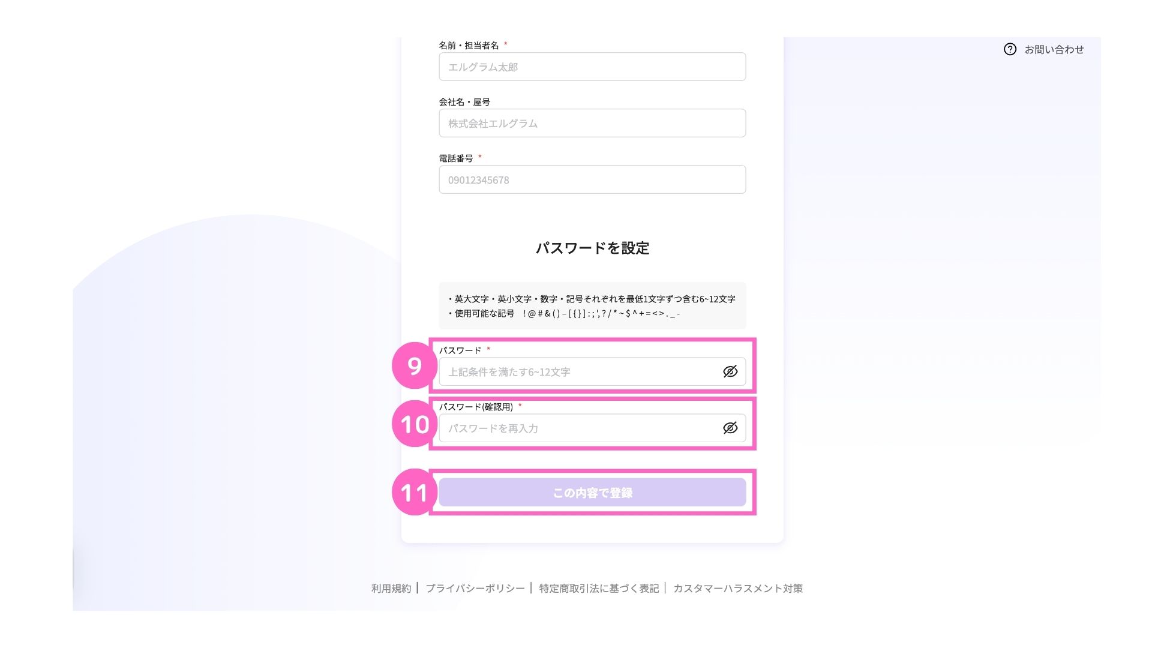
Task: Open the カスタマーハラスメント対策 link
Action: point(737,588)
